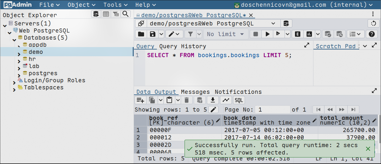The height and width of the screenshot is (164, 381).
Task: Expand the hr database node
Action: coord(19,61)
